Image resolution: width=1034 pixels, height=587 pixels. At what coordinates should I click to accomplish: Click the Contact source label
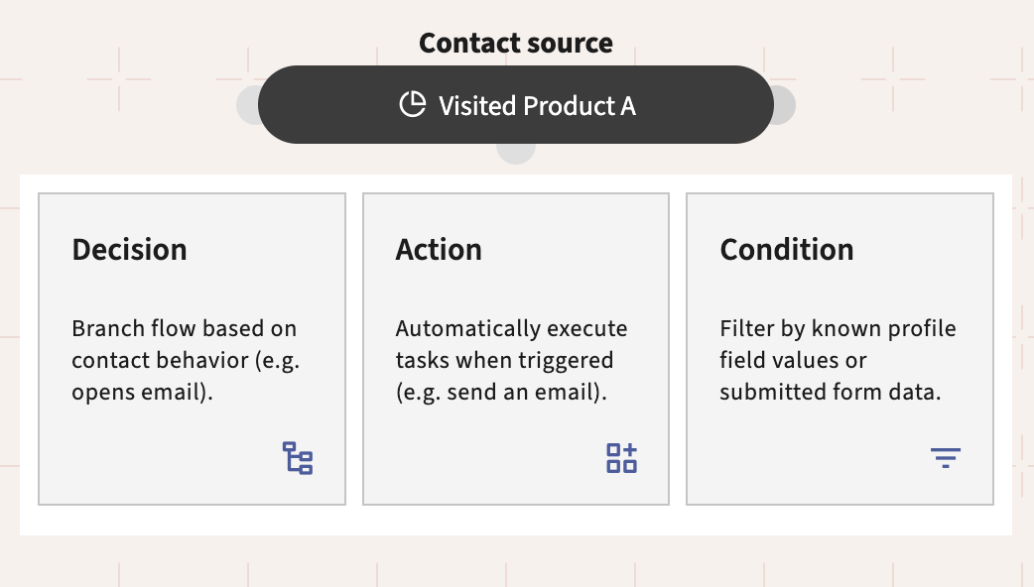[516, 43]
